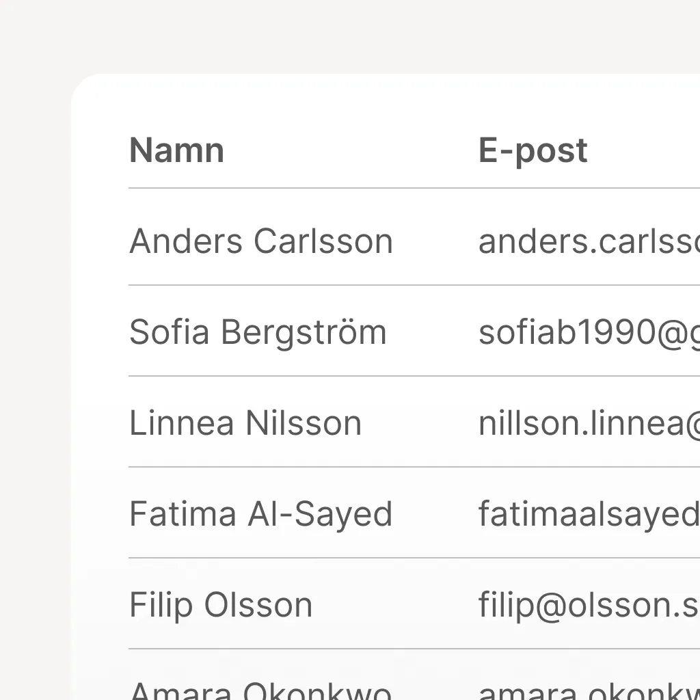Viewport: 700px width, 700px height.
Task: Click the Filip Olsson name cell
Action: point(220,605)
